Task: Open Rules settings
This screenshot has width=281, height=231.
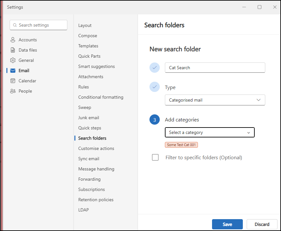Action: point(83,87)
